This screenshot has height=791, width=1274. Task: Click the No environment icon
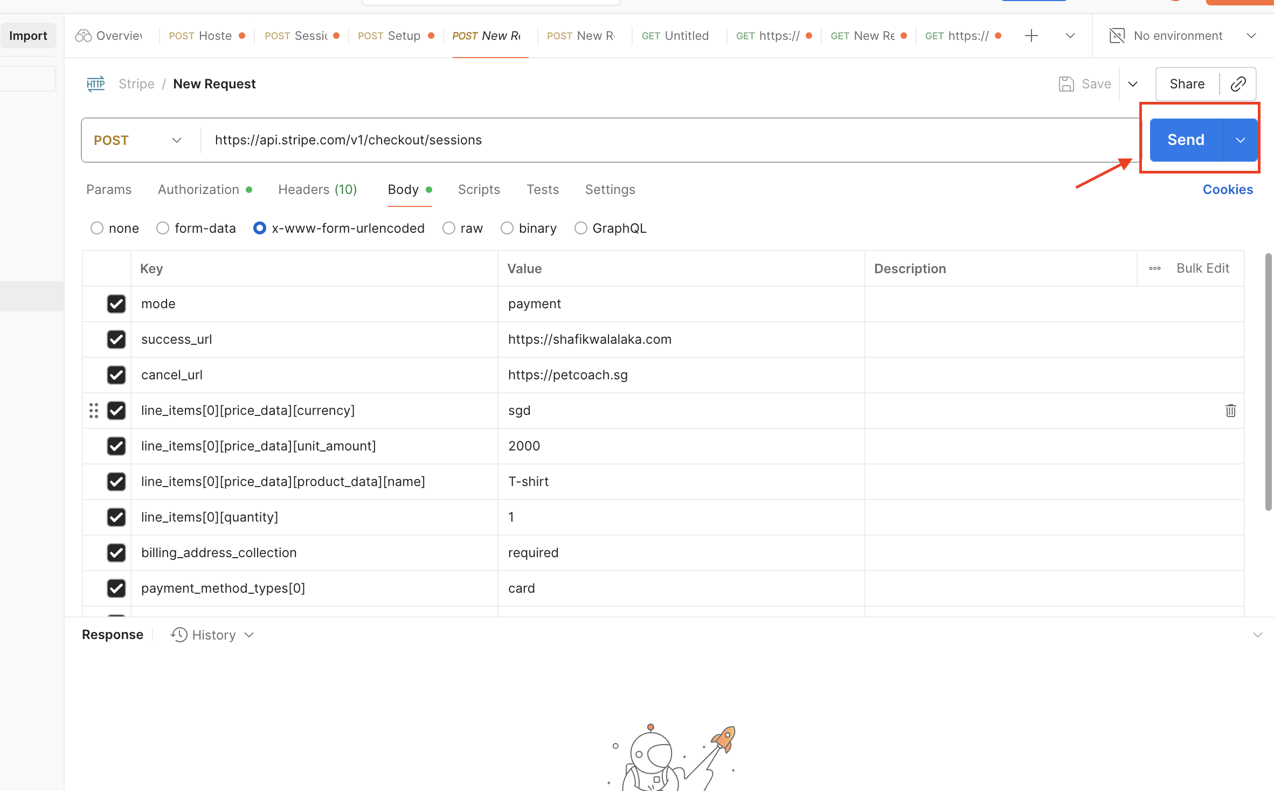click(1117, 36)
